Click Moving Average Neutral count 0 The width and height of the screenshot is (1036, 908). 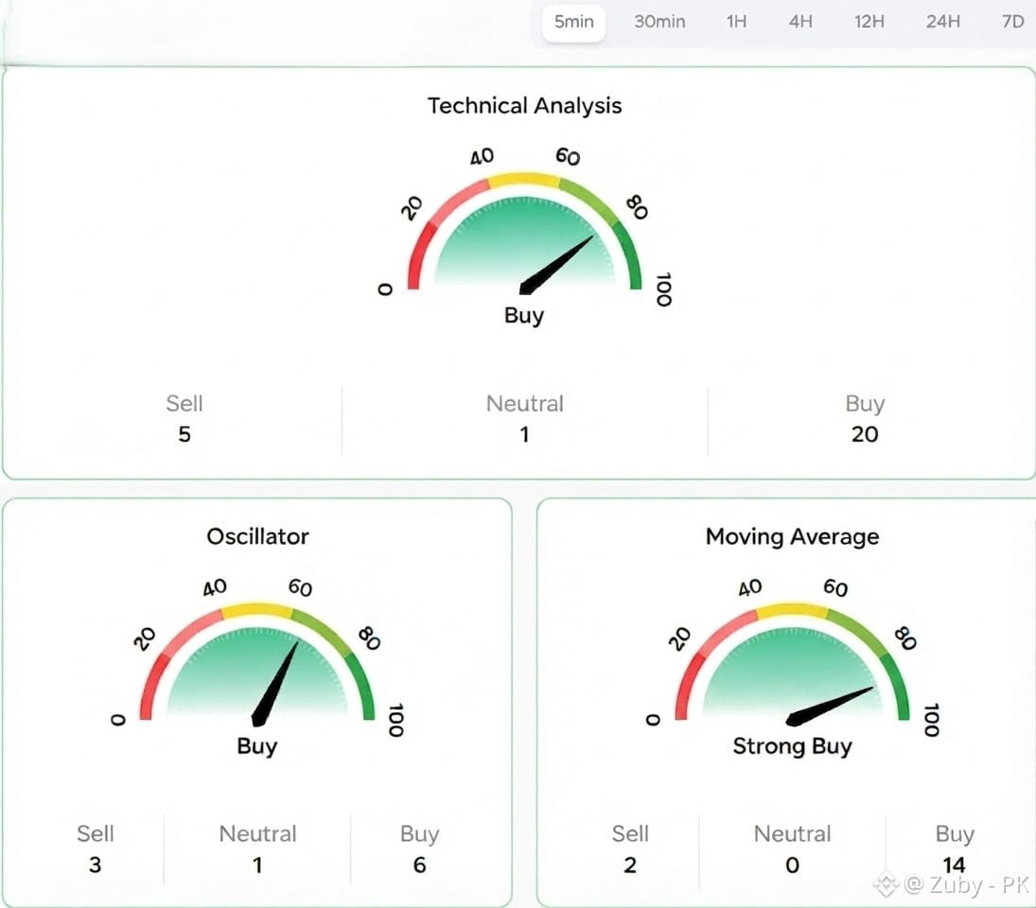792,864
